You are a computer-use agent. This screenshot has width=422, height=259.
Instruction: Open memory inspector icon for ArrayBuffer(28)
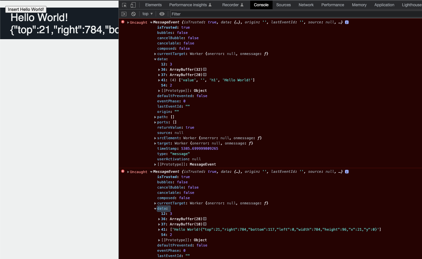coord(205,219)
